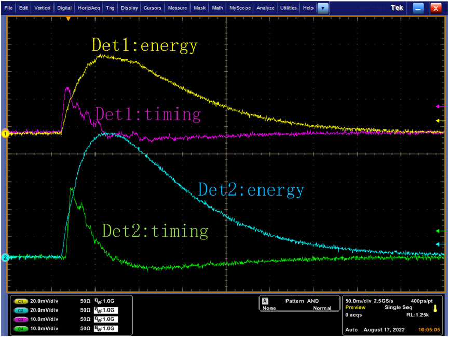Click C3's 10.0mV/div scale value

44,319
